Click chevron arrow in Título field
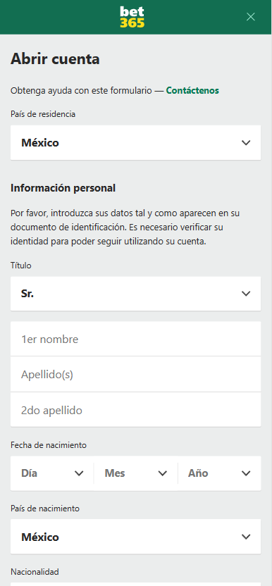The image size is (272, 586). 246,294
